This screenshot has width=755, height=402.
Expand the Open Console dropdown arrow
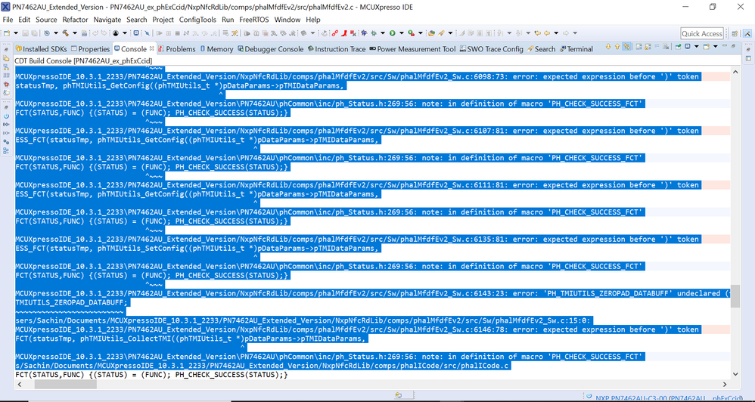point(715,47)
